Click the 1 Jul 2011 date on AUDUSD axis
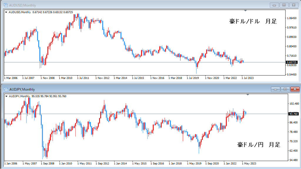 tap(84, 78)
